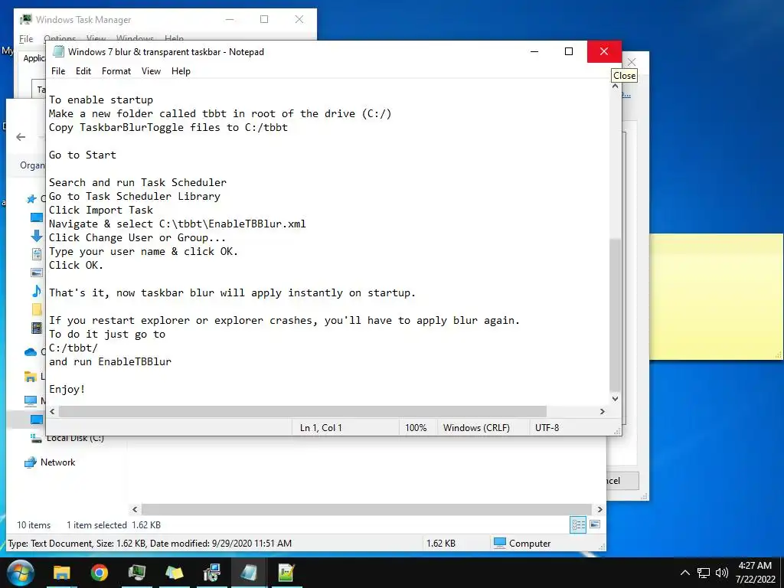
Task: Place cursor on 'To enable startup' line
Action: (101, 100)
